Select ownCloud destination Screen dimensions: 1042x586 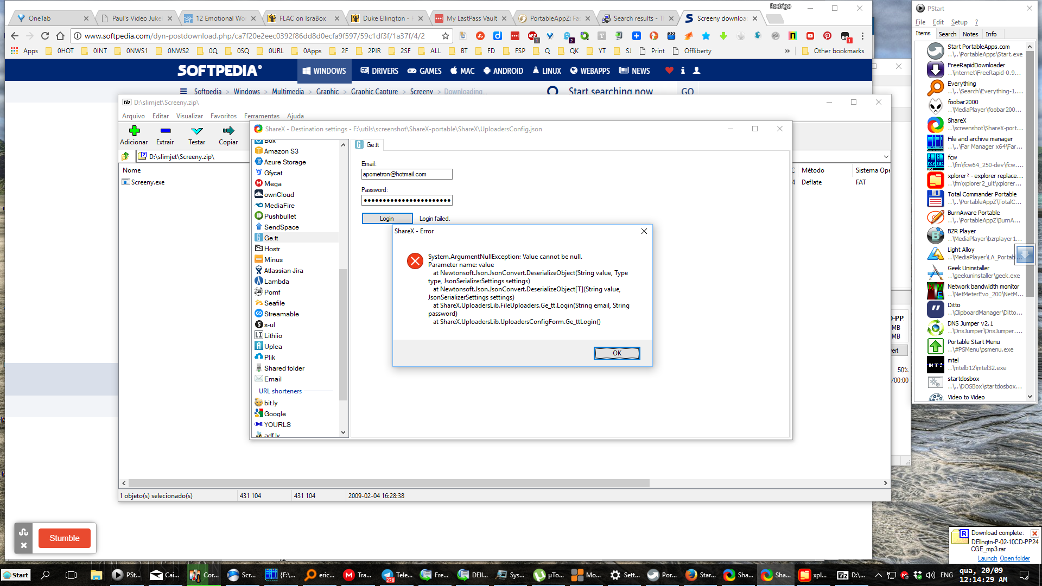point(279,194)
